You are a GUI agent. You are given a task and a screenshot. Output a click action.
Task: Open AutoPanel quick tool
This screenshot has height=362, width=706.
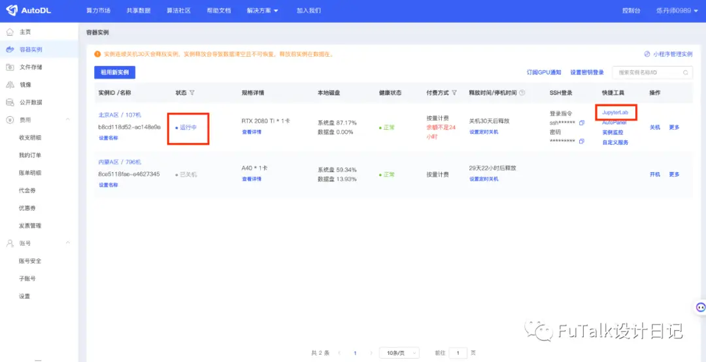(614, 123)
